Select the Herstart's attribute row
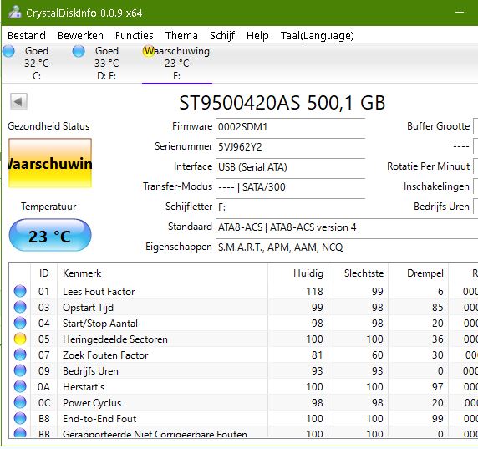This screenshot has height=449, width=478. tap(243, 386)
